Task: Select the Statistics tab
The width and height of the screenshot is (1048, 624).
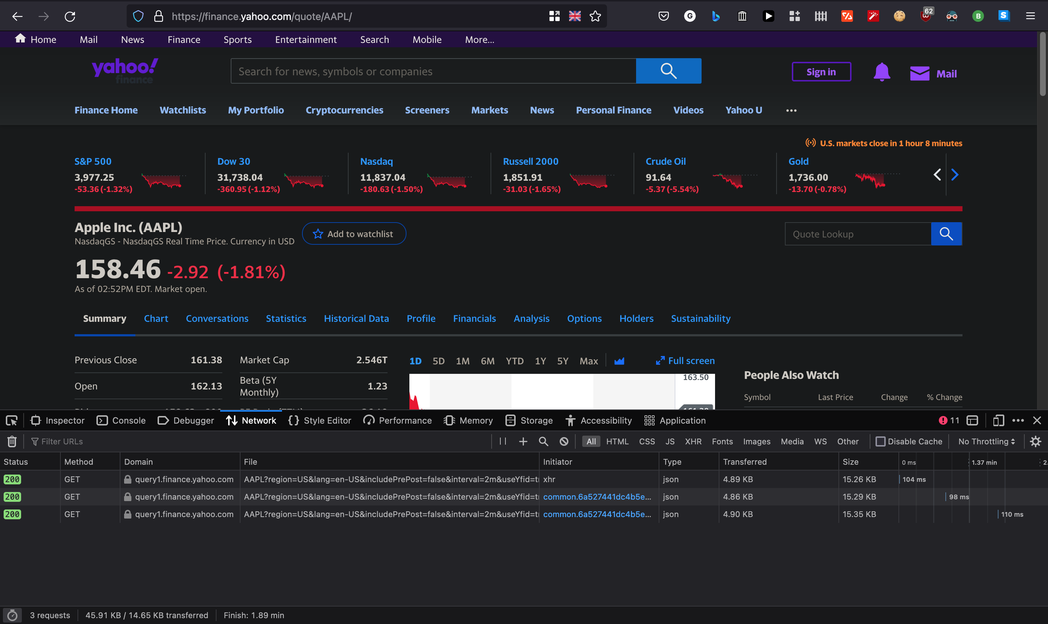Action: (x=286, y=318)
